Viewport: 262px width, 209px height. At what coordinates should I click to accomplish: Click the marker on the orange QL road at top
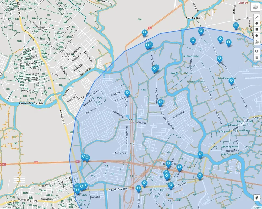(x=144, y=33)
